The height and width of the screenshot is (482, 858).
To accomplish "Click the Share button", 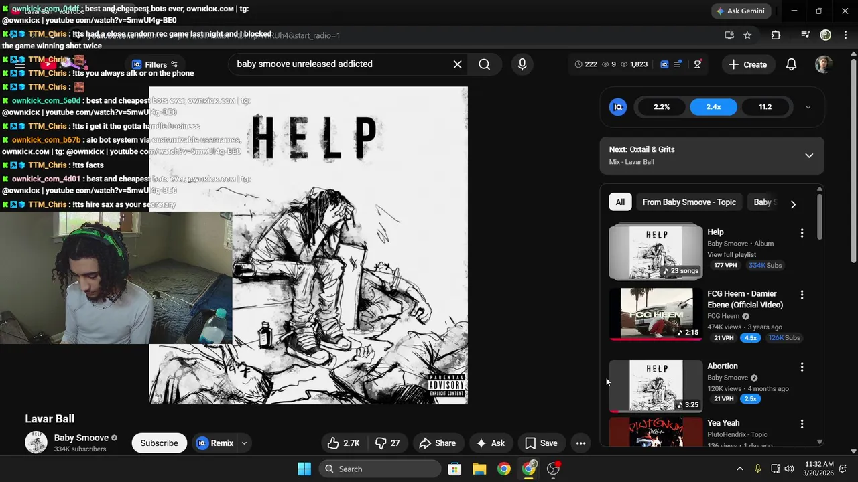I will click(x=437, y=443).
